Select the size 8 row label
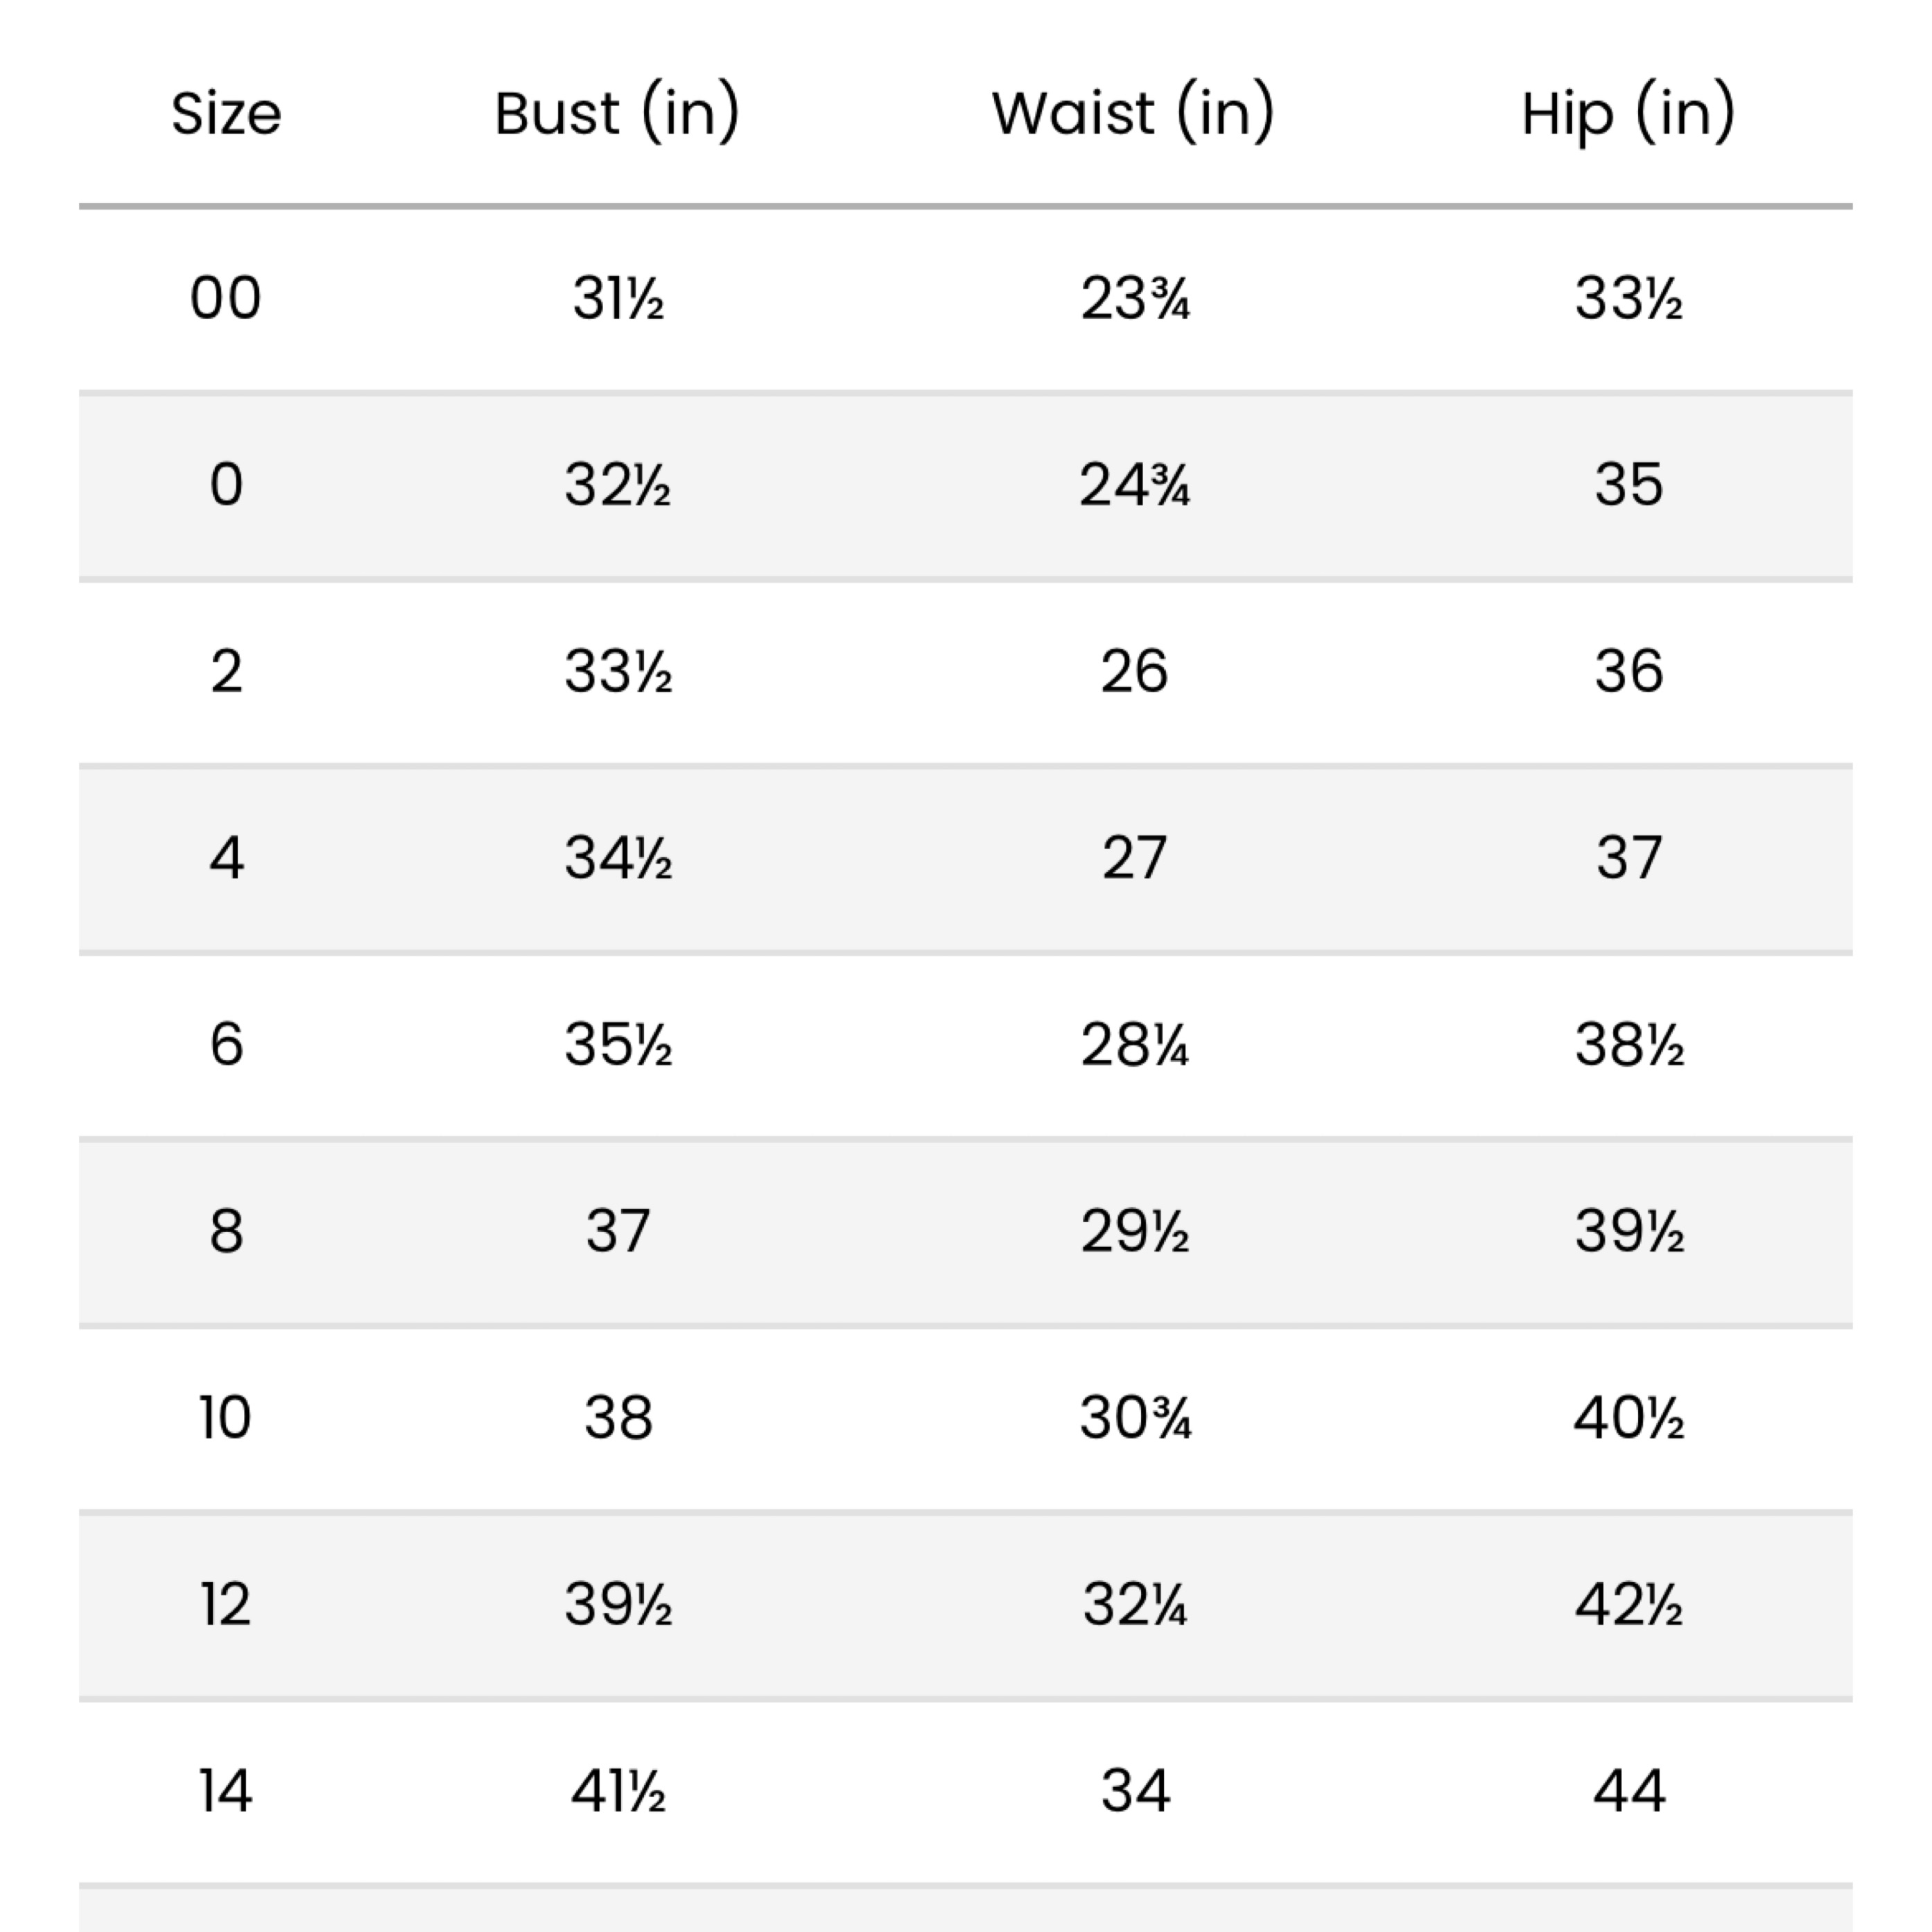Viewport: 1932px width, 1932px height. pyautogui.click(x=226, y=1231)
